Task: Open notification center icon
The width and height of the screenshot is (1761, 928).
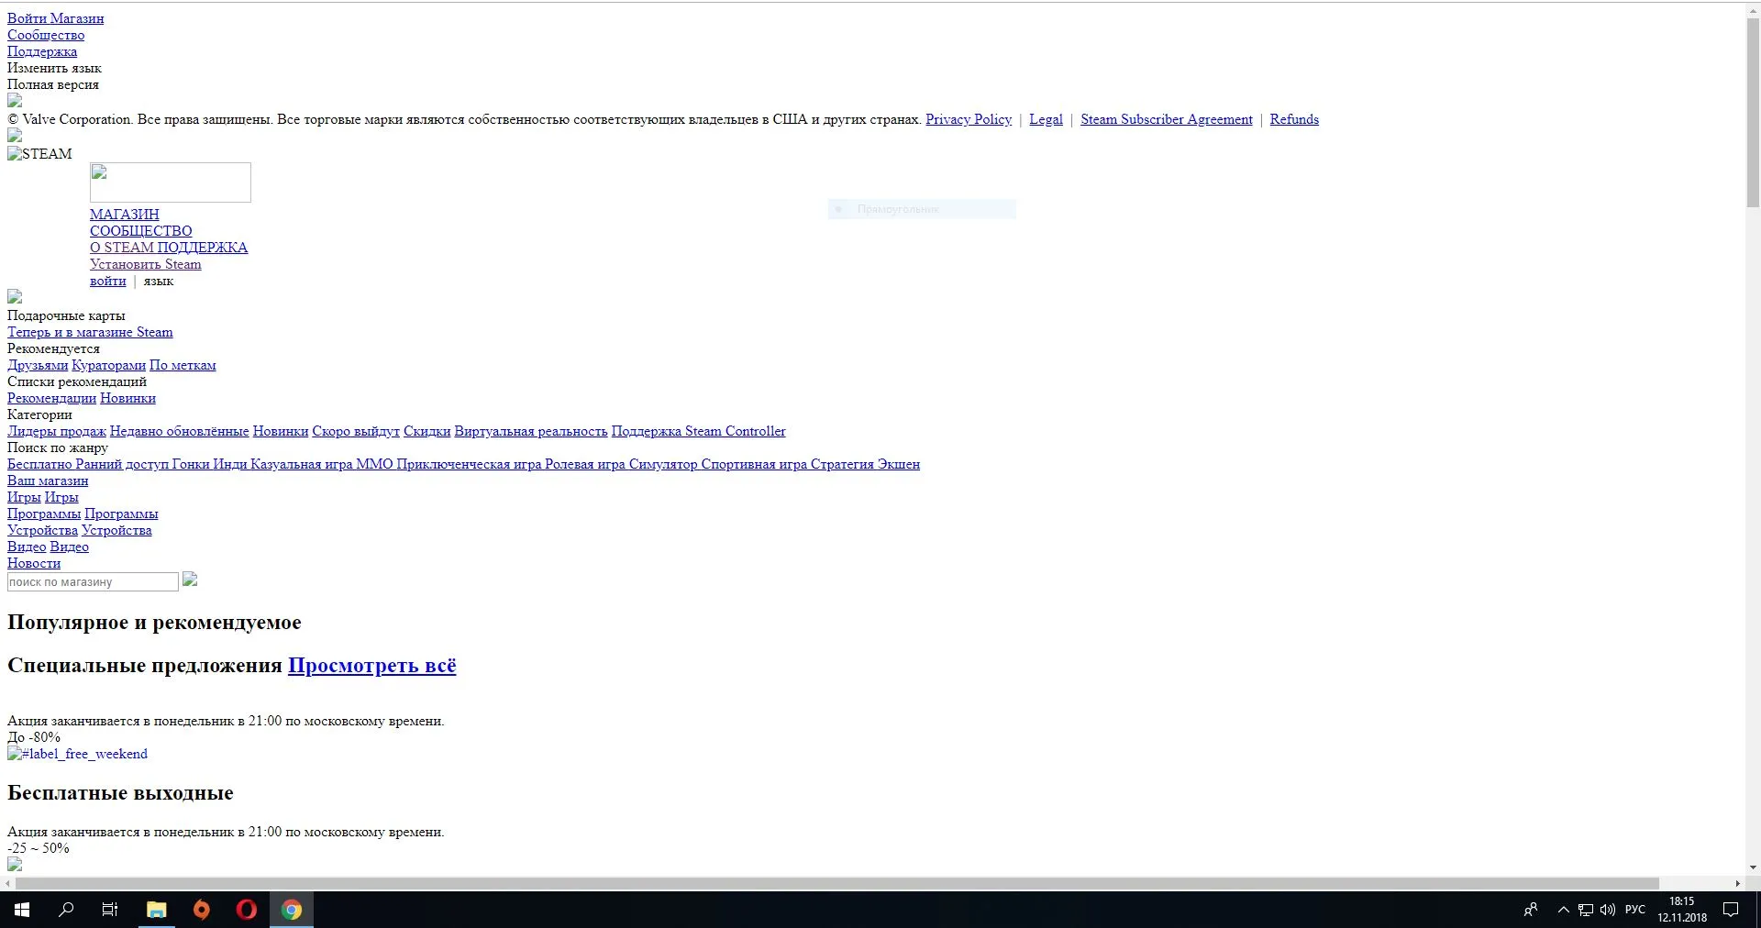Action: coord(1731,910)
